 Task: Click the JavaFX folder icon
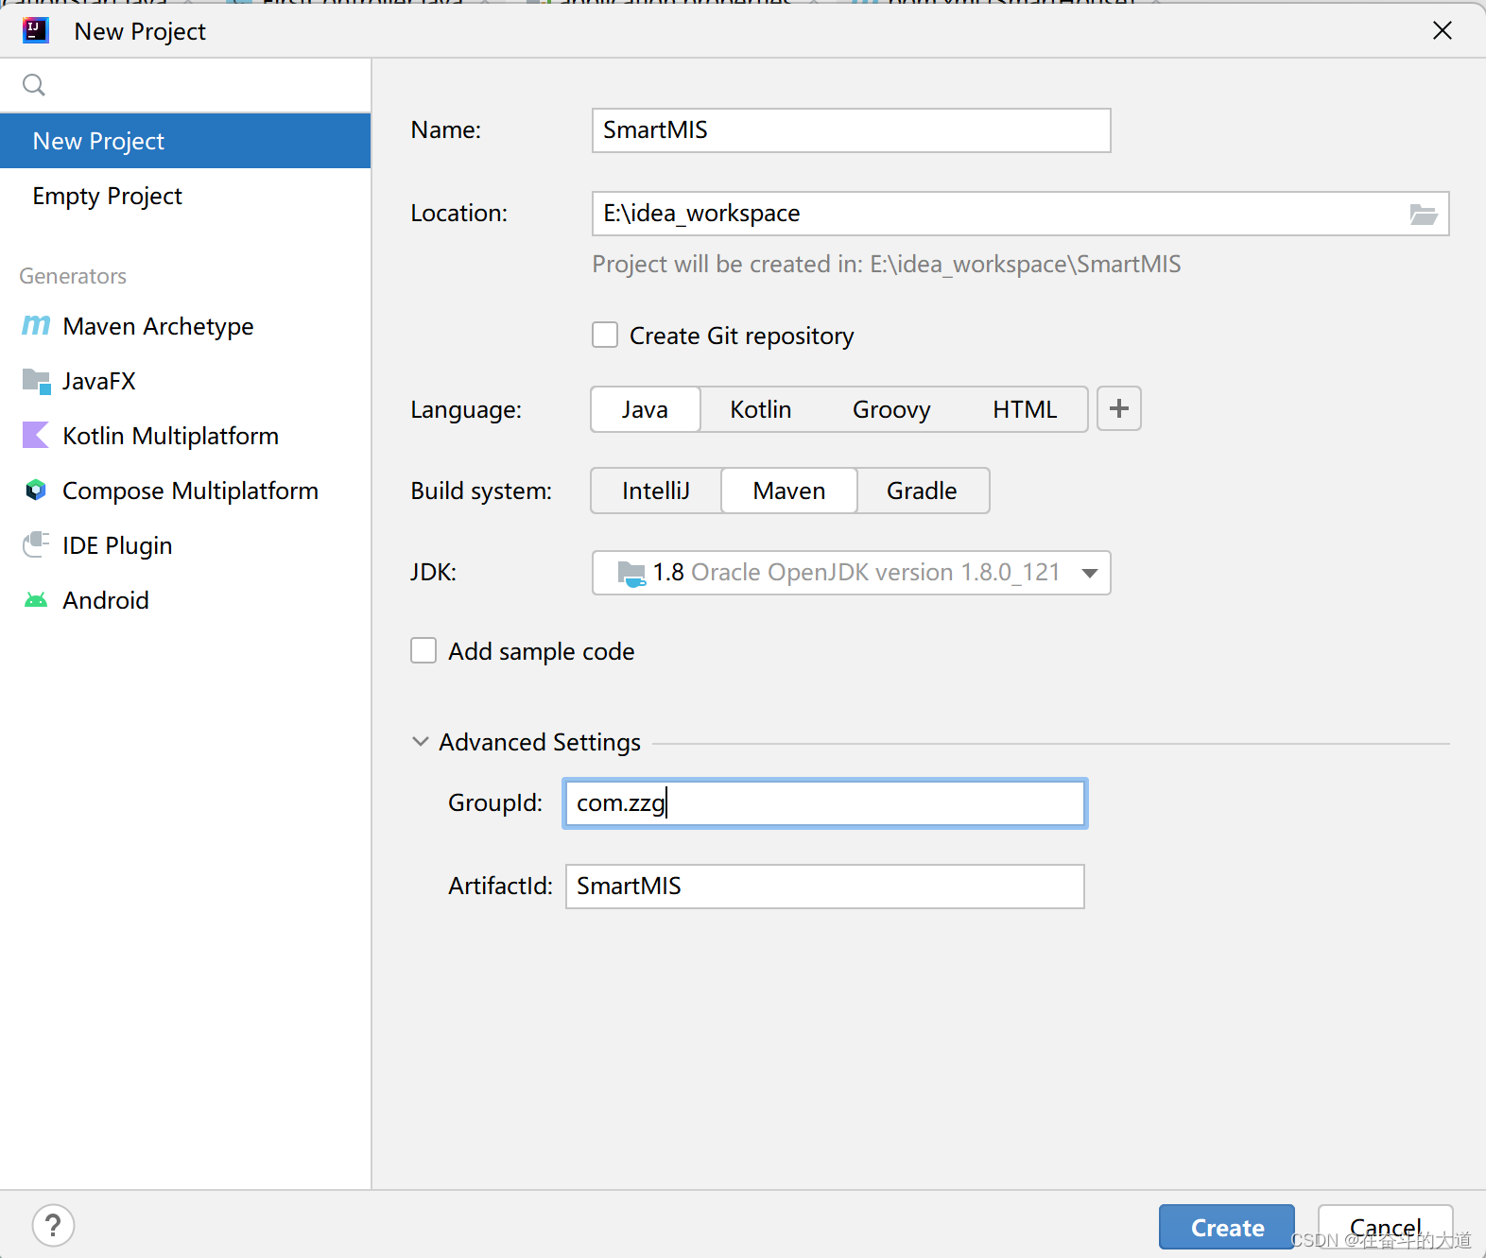[36, 381]
